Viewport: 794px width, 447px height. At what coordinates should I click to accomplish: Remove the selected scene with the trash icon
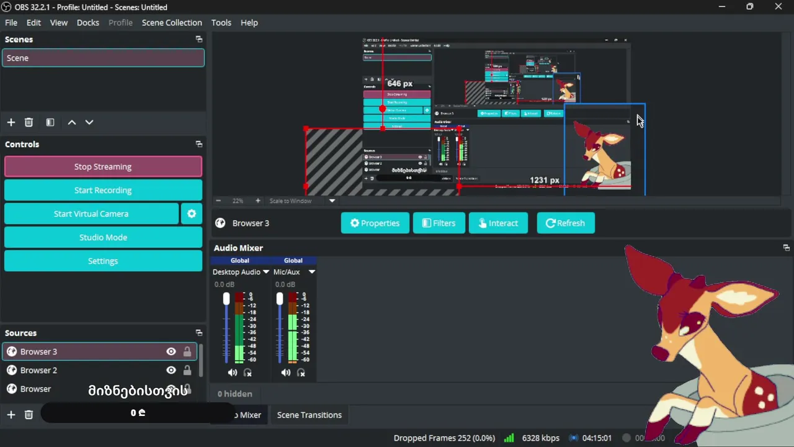(29, 122)
